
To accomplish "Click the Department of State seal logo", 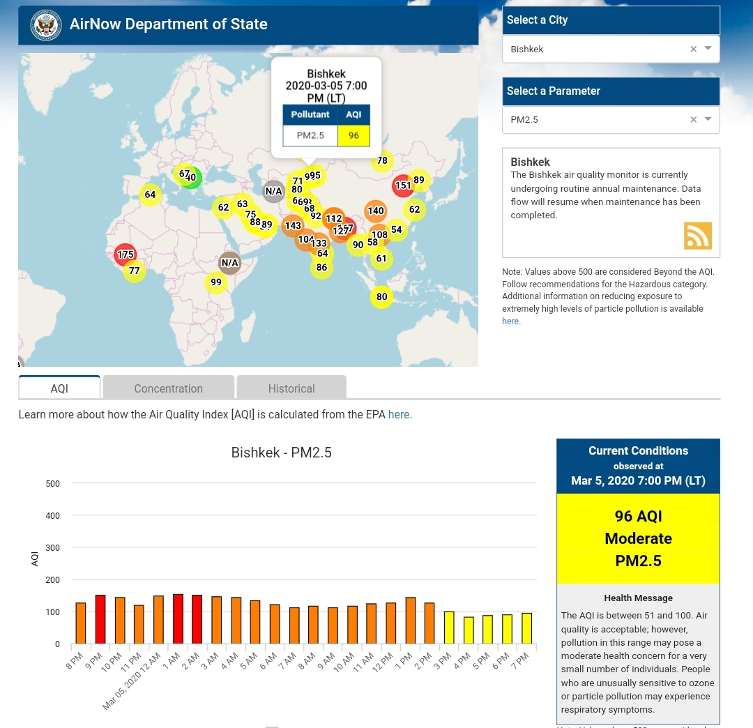I will click(46, 25).
